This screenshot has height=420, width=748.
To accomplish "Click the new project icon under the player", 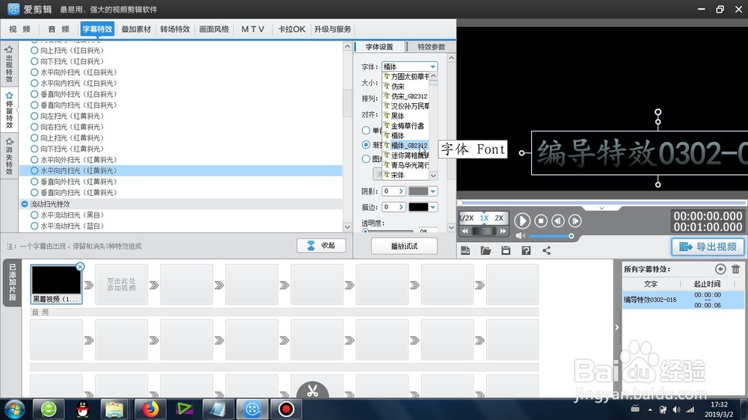I will tap(465, 250).
